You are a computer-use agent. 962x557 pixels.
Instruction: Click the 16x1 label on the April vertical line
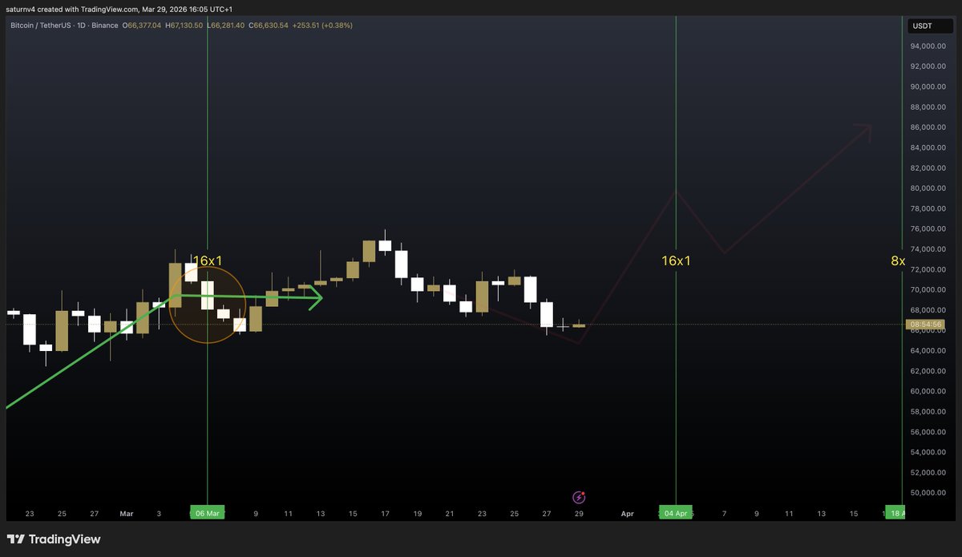pyautogui.click(x=676, y=260)
